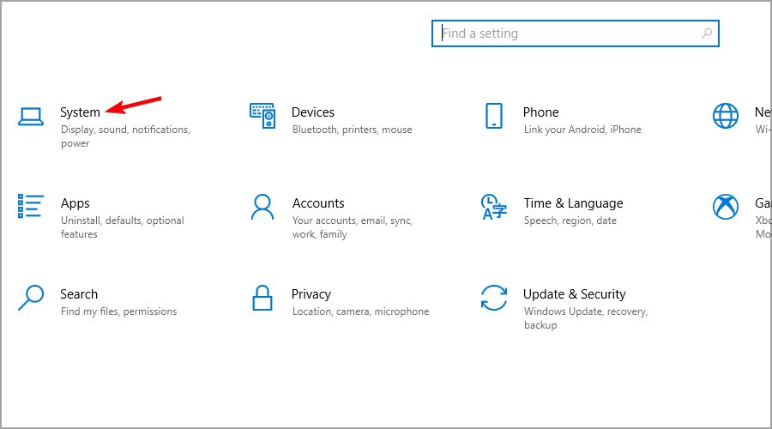Focus the "Find a setting" search field
Image resolution: width=772 pixels, height=429 pixels.
pyautogui.click(x=566, y=33)
